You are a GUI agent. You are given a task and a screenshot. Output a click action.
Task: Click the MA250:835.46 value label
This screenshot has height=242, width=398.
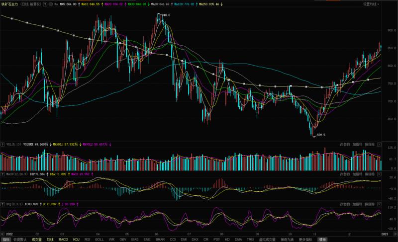(209, 4)
